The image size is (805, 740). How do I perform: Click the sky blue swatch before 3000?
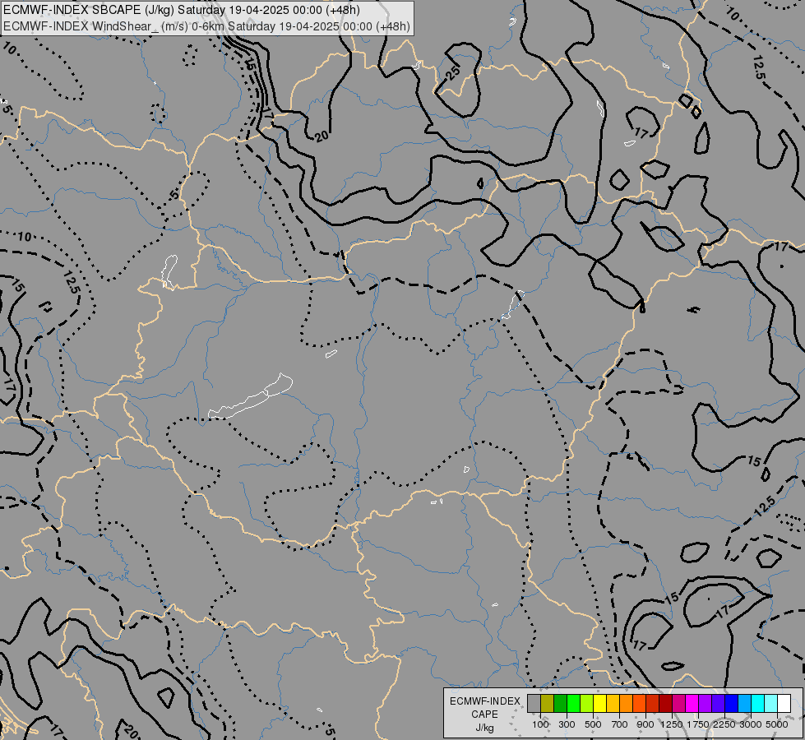tap(744, 704)
